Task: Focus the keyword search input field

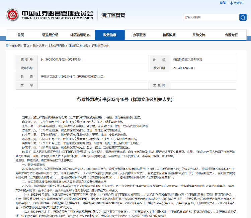Action: [x=211, y=17]
